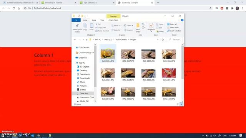This screenshot has height=138, width=246.
Task: Go back in Explorer navigation
Action: click(x=75, y=39)
